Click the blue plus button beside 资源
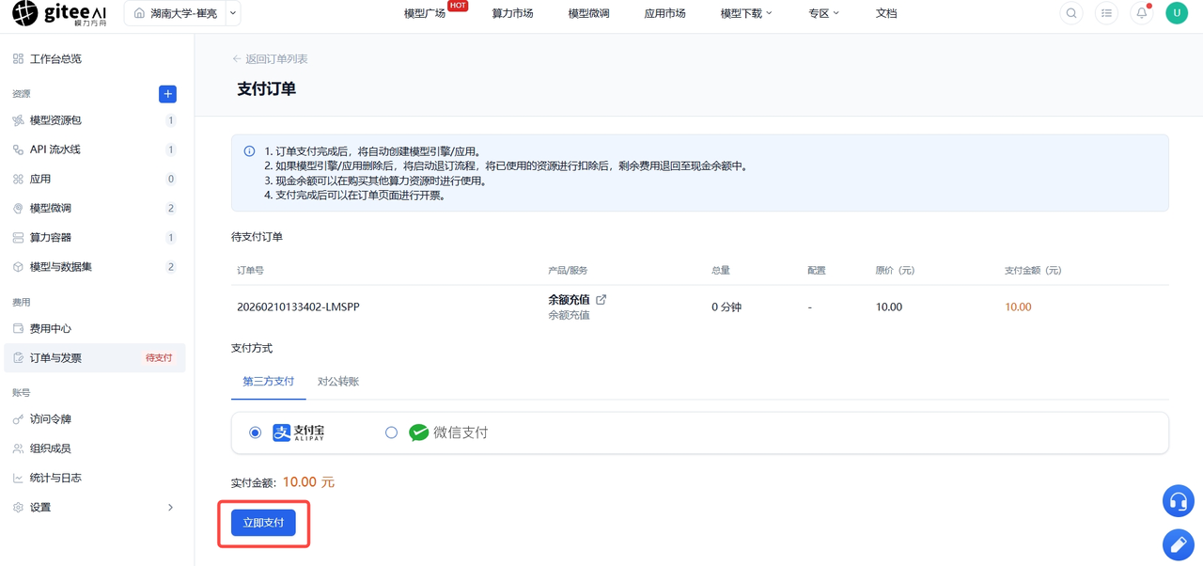This screenshot has height=566, width=1203. (167, 94)
